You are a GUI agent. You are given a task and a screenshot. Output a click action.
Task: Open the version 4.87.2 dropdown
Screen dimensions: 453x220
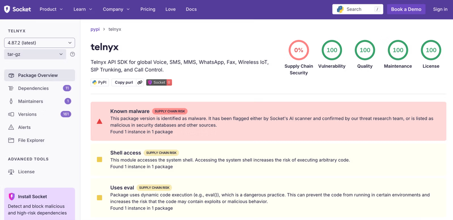click(40, 43)
